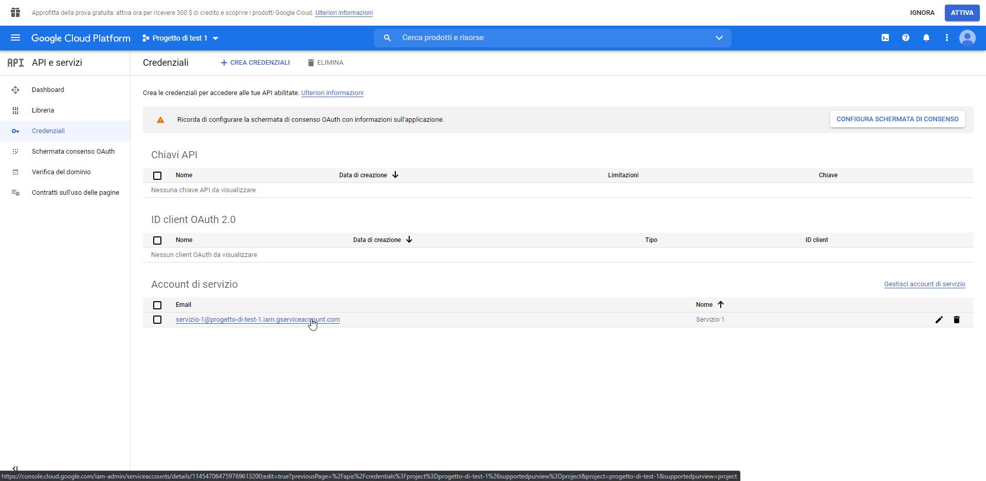Sort service accounts by Nome arrow
The image size is (986, 481).
721,304
